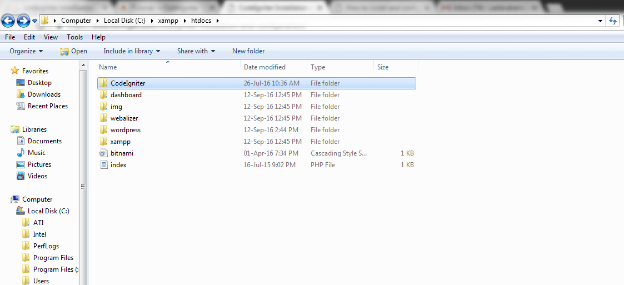
Task: Click Favorites star icon in navigation pane
Action: coord(14,71)
